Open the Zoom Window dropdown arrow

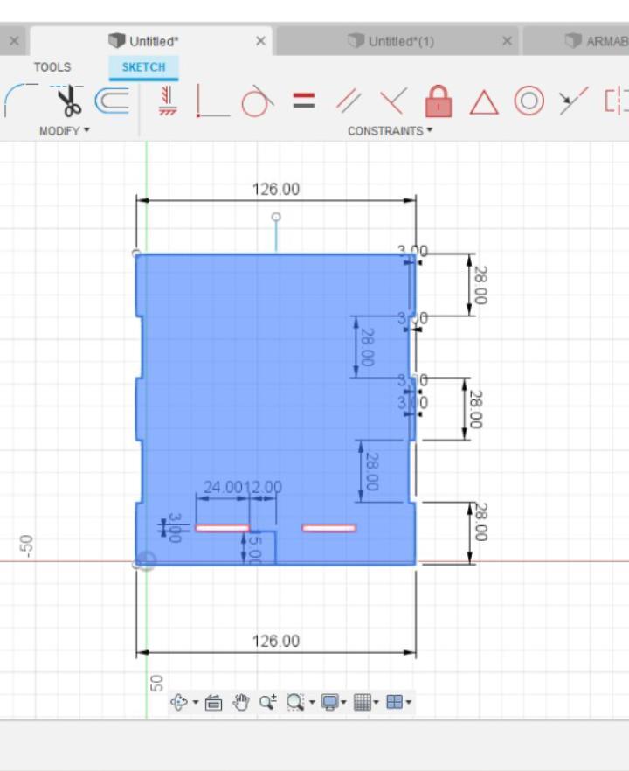[312, 702]
